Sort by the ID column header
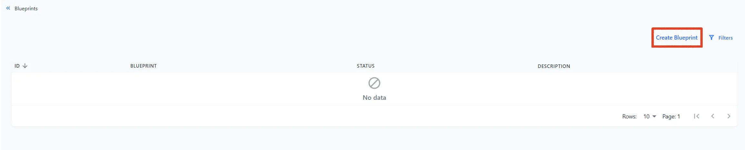 (x=17, y=66)
